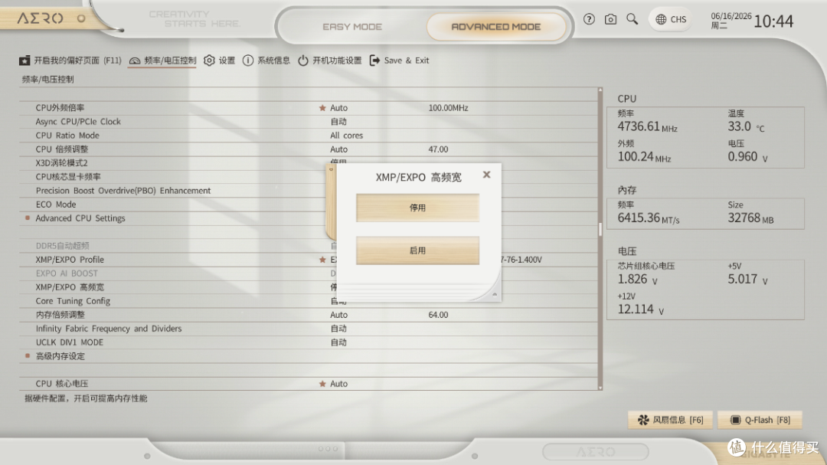
Task: Click the Auto value of CPU 核心电压
Action: pyautogui.click(x=338, y=384)
